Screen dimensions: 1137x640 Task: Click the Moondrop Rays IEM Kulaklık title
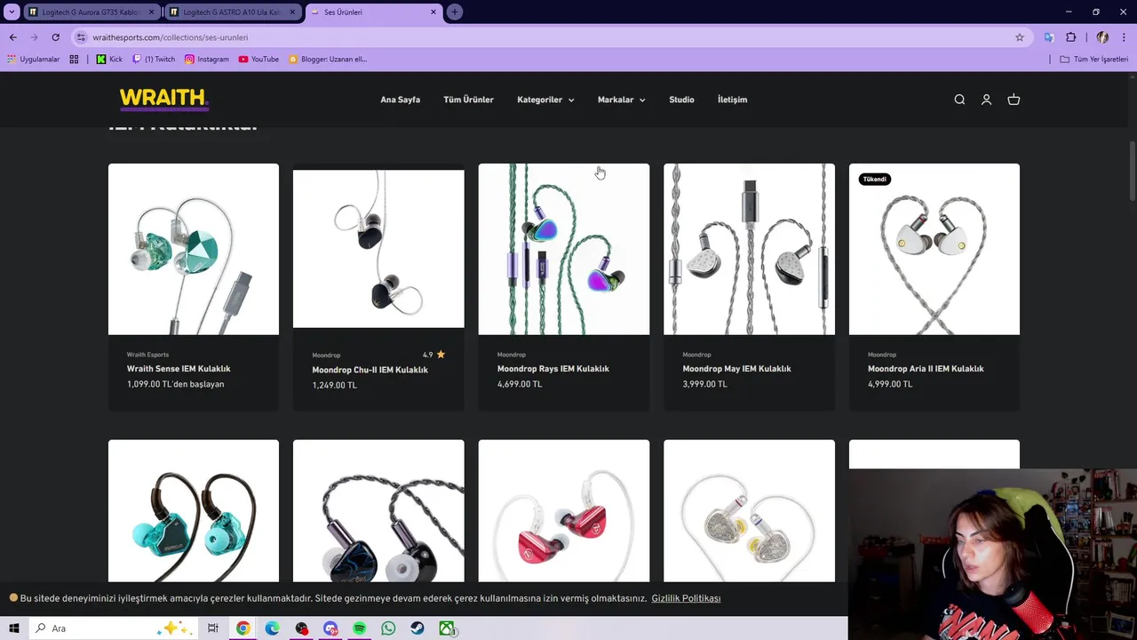553,369
